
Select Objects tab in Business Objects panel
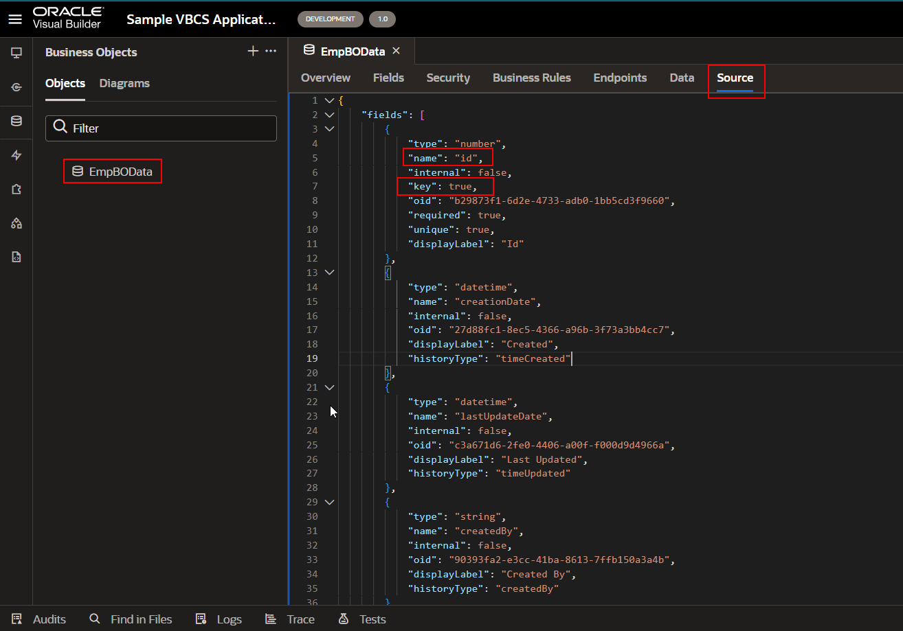tap(65, 83)
